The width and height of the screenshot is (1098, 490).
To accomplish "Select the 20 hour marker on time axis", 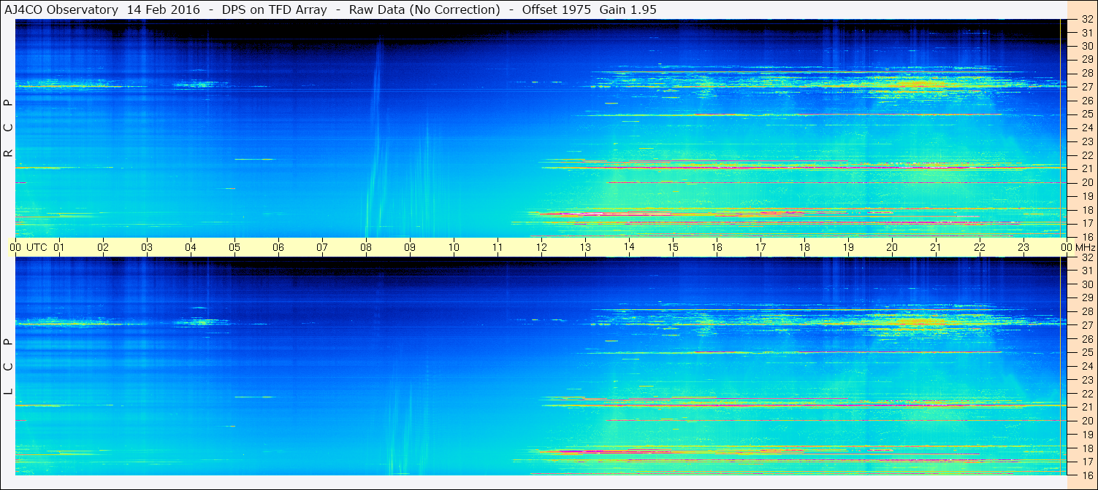I will pos(892,247).
